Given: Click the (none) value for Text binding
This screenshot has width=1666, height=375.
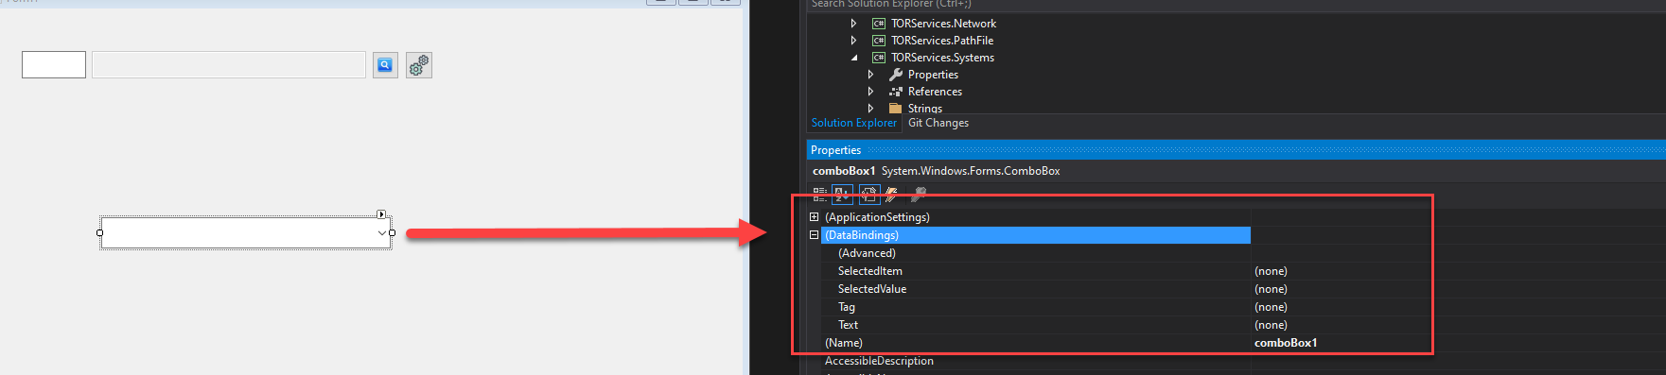Looking at the screenshot, I should (x=1271, y=325).
